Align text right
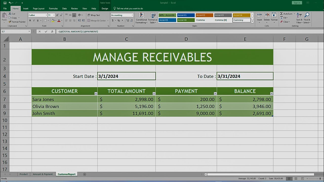This screenshot has width=324, height=182. click(74, 20)
